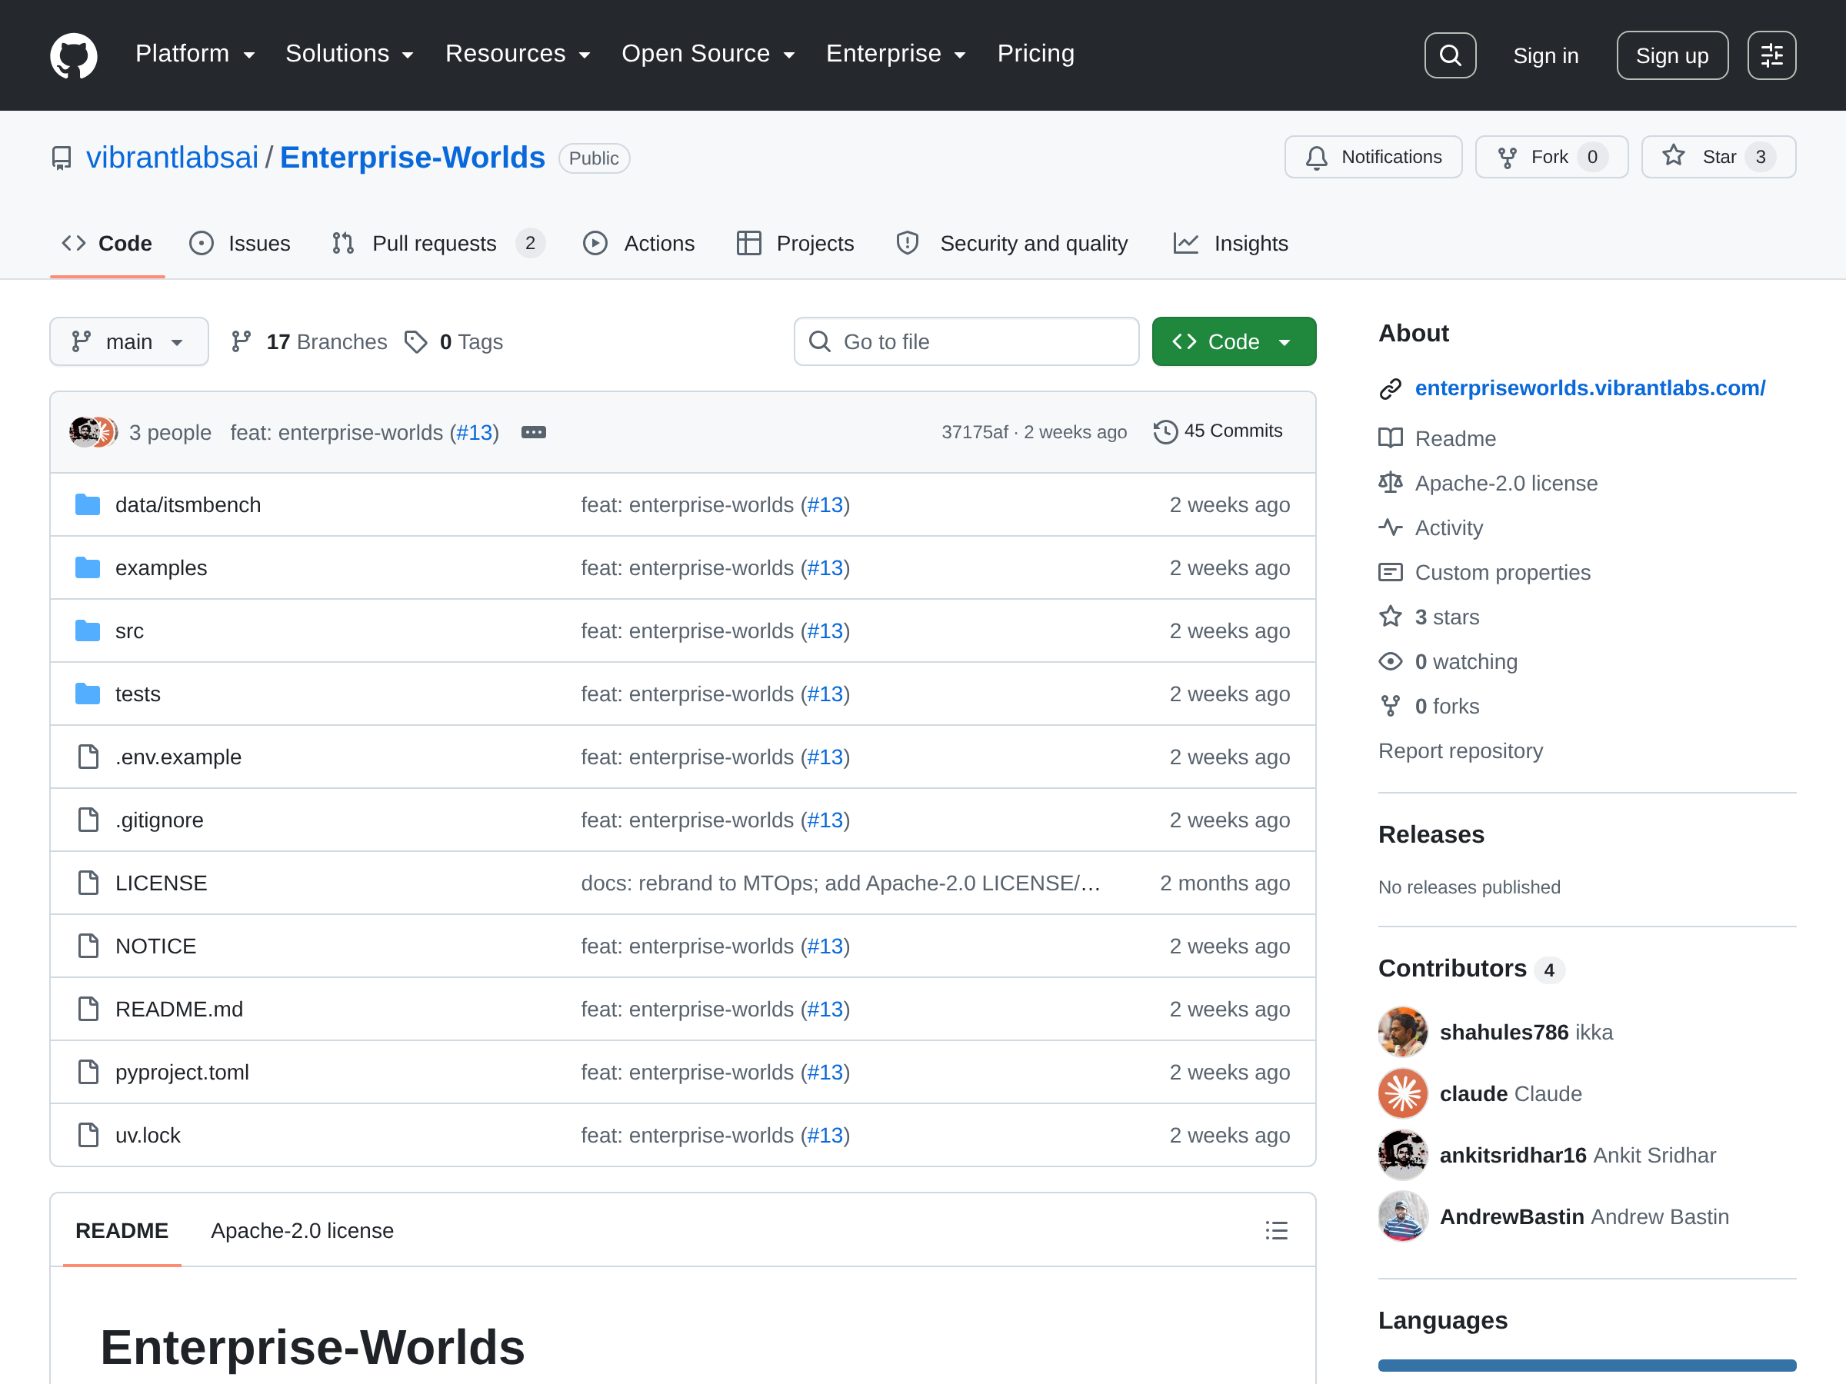The width and height of the screenshot is (1846, 1384).
Task: Open repository Activity page
Action: point(1449,528)
